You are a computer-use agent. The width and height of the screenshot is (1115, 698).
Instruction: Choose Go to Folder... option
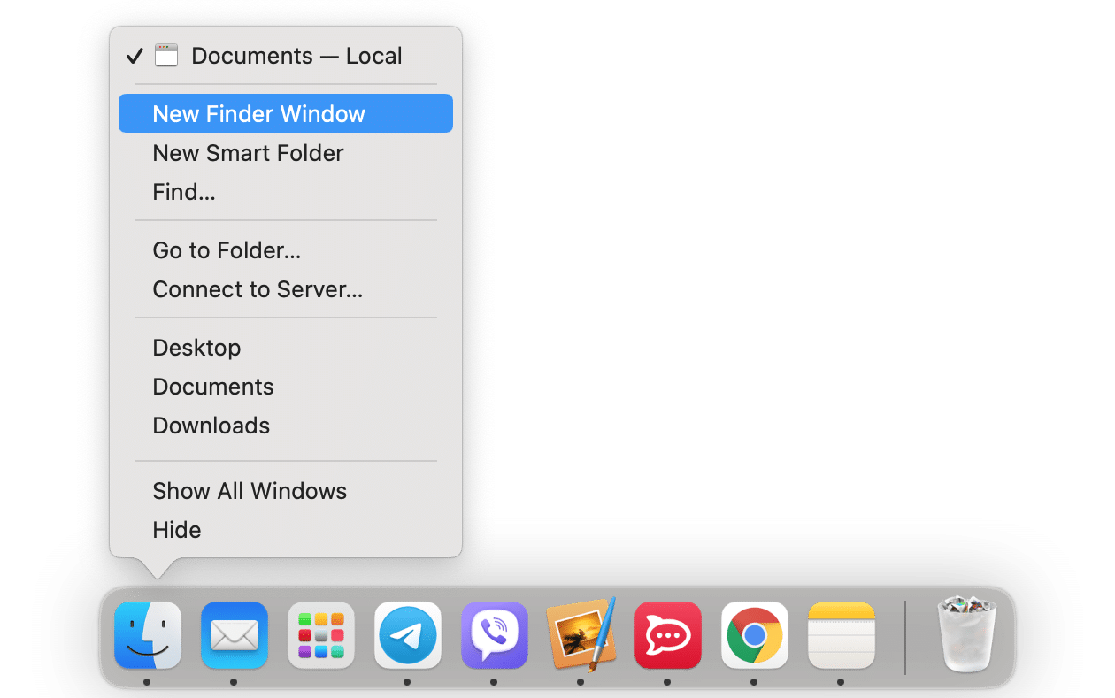click(x=227, y=250)
